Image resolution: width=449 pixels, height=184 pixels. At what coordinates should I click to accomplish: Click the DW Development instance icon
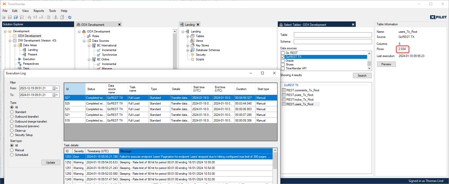(15, 41)
